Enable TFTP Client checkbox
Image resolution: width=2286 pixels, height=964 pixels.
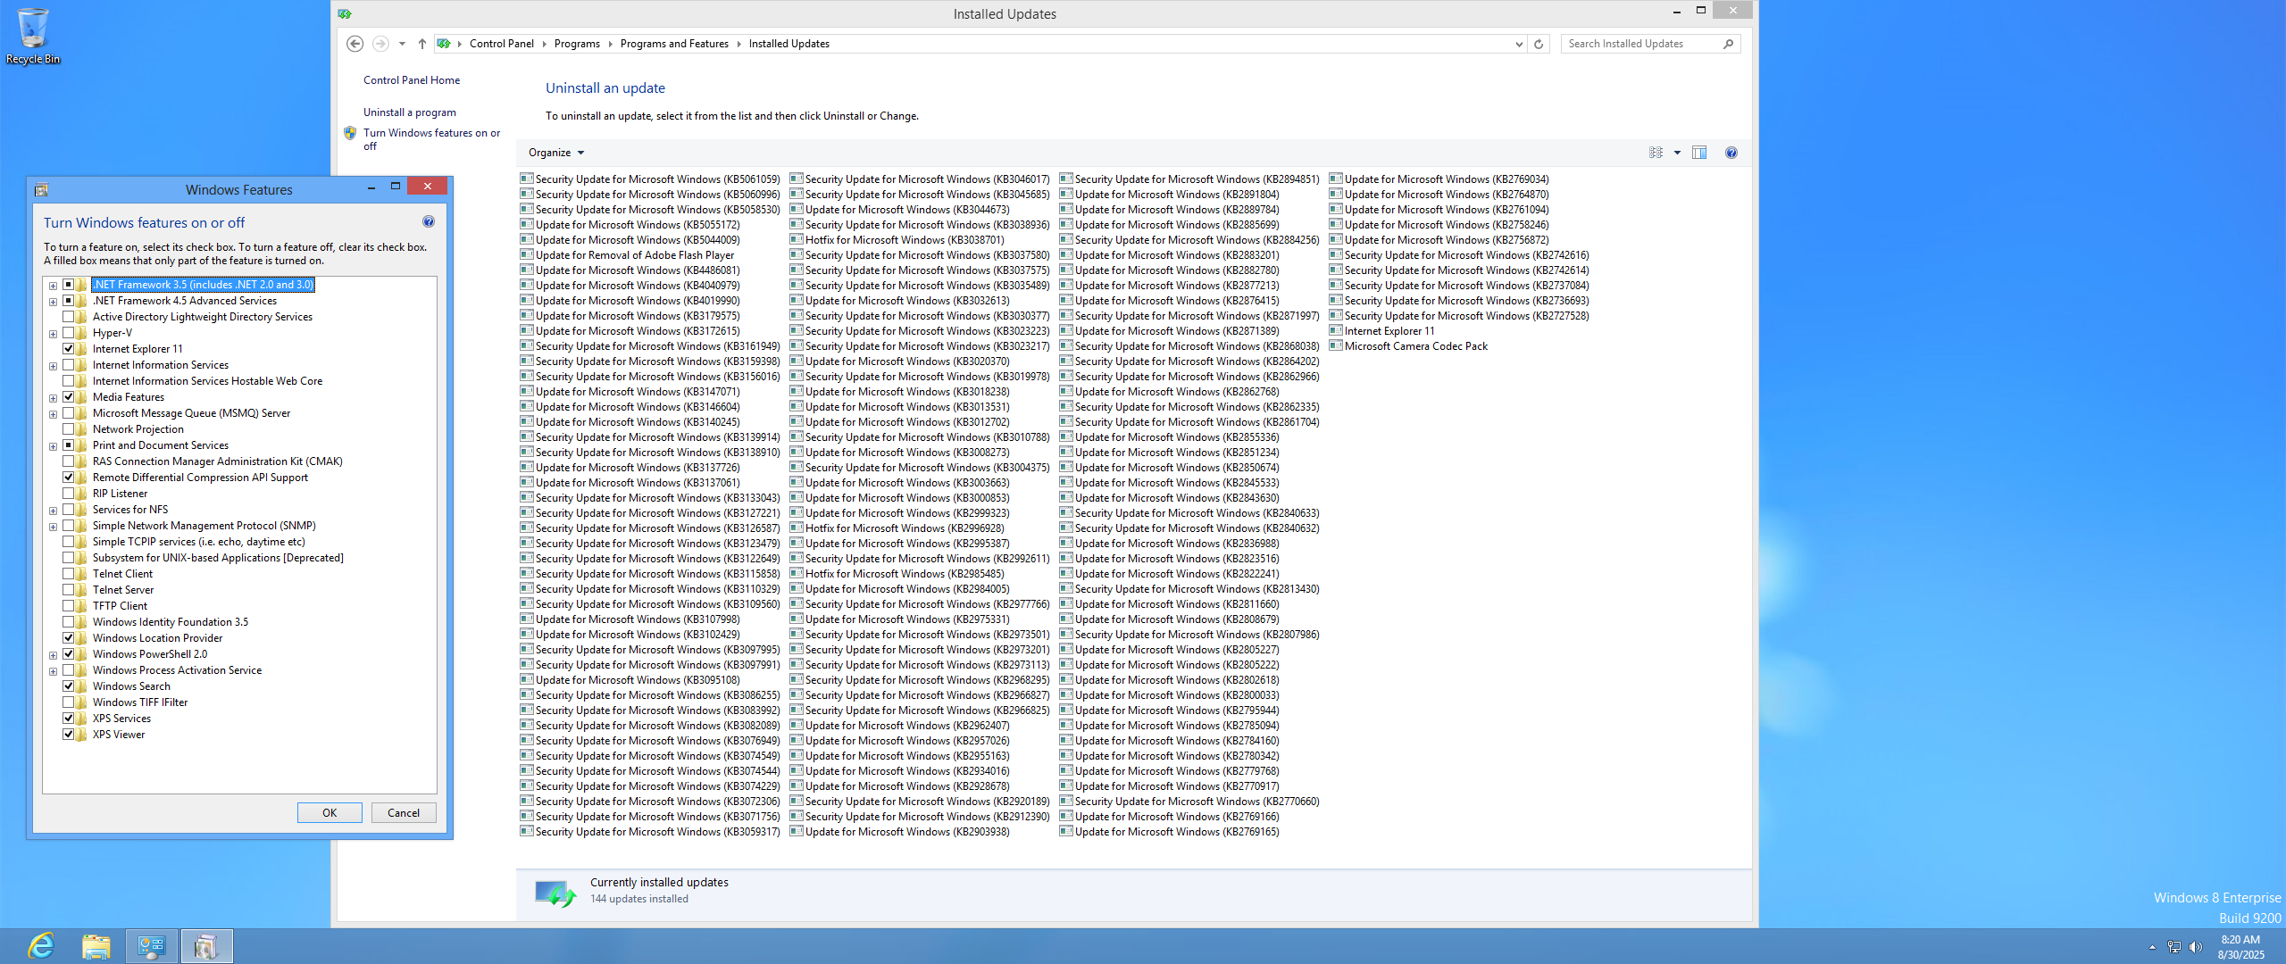coord(68,606)
